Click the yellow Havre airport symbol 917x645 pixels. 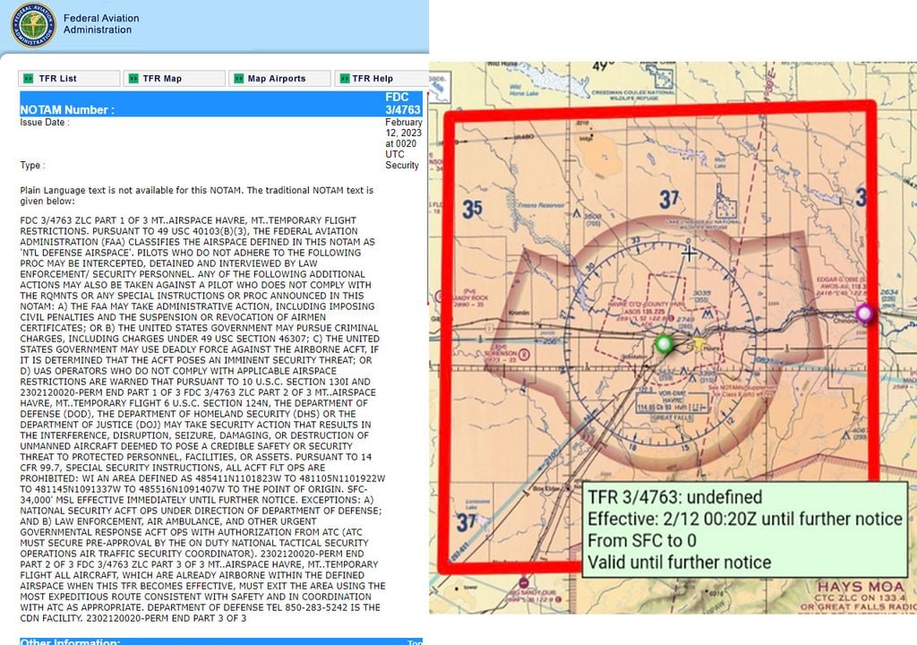700,343
